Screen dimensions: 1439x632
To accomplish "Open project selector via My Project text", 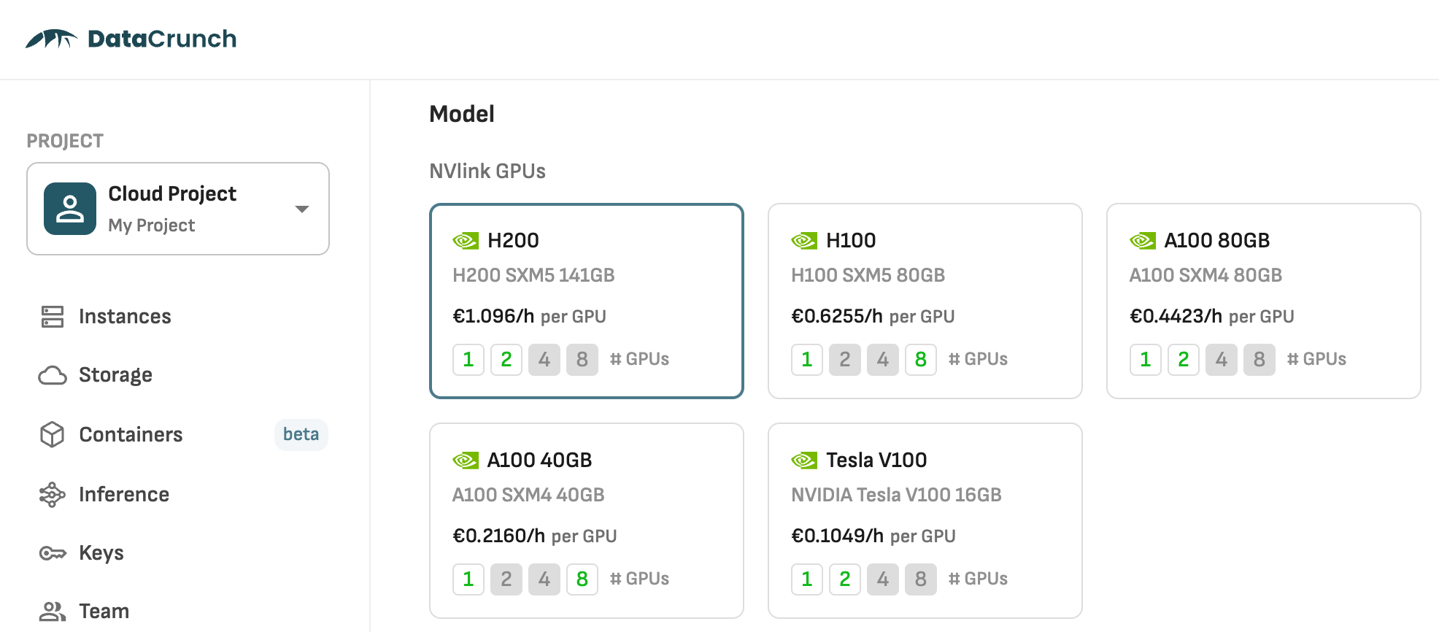I will (x=152, y=226).
